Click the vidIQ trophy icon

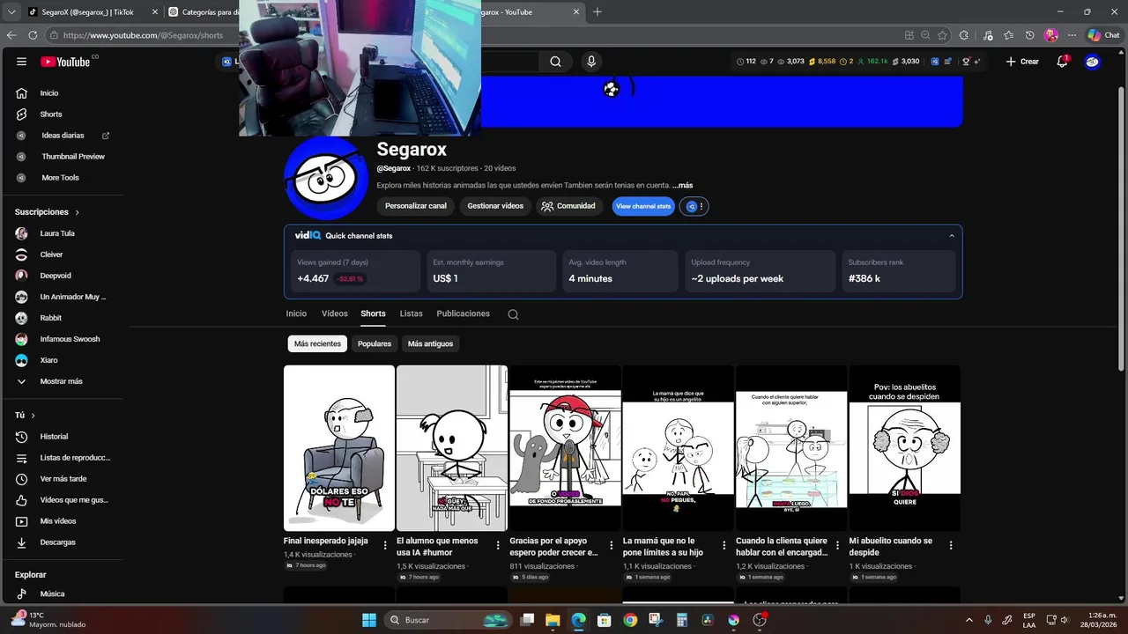967,62
